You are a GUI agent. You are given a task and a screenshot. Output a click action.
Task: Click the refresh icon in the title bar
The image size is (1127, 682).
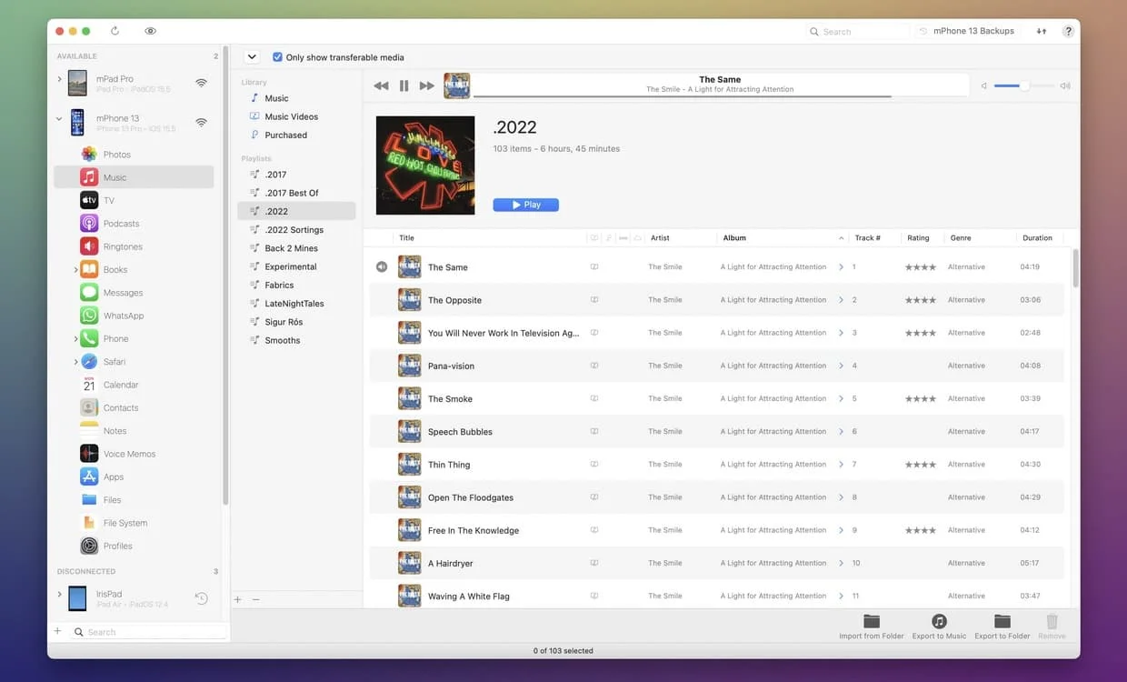coord(115,31)
